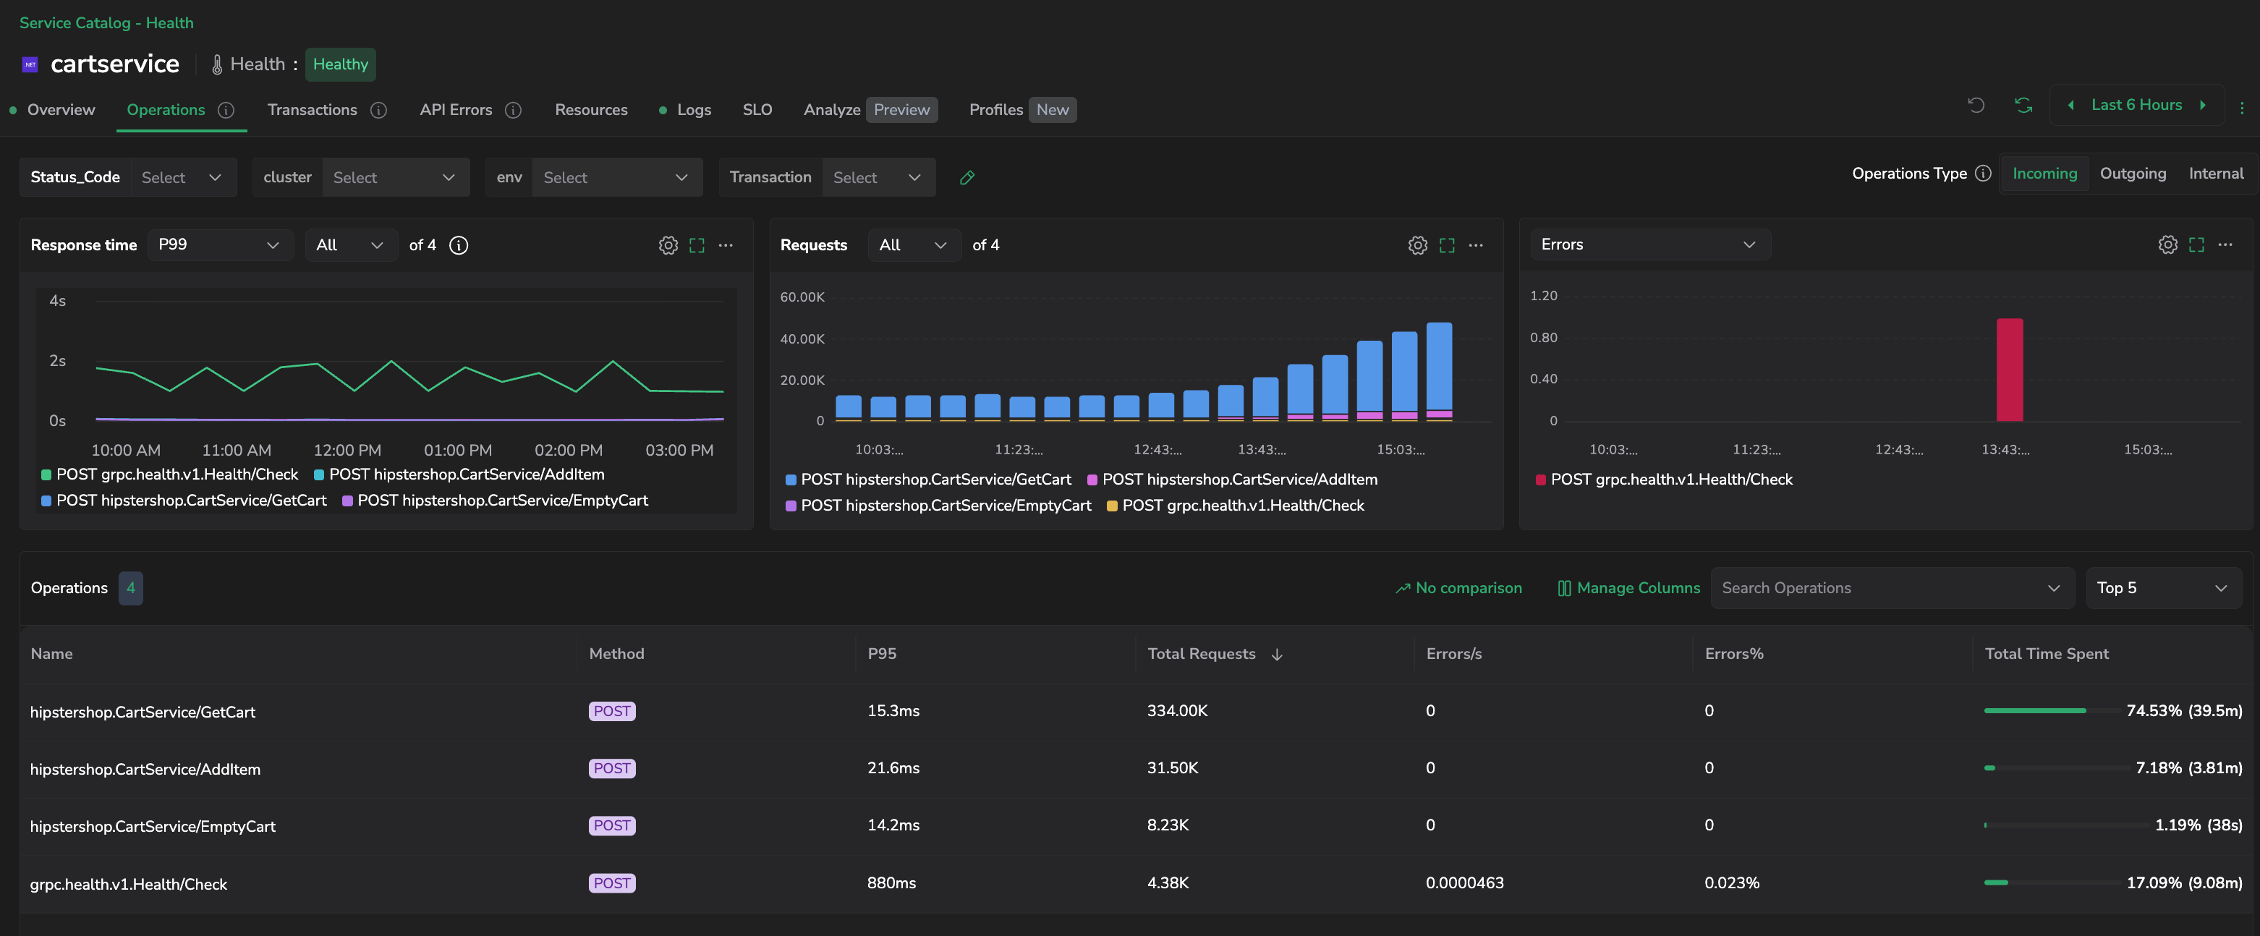Open Requests chart more options
The width and height of the screenshot is (2260, 936).
tap(1476, 244)
